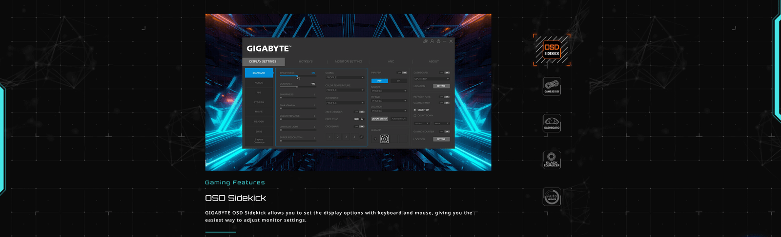Image resolution: width=781 pixels, height=237 pixels.
Task: Select the Standard picture mode
Action: pyautogui.click(x=259, y=73)
